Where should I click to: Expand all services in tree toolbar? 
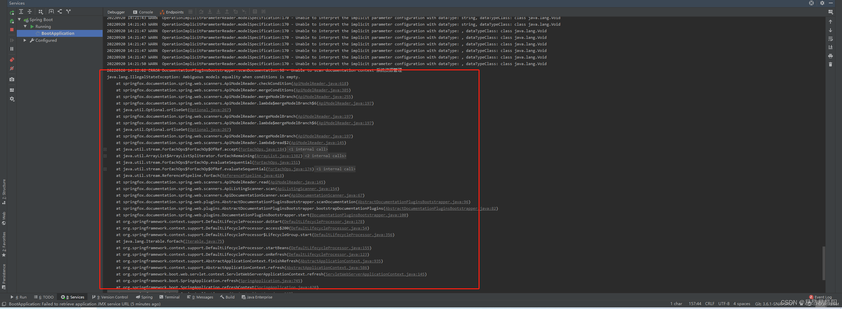click(x=21, y=12)
